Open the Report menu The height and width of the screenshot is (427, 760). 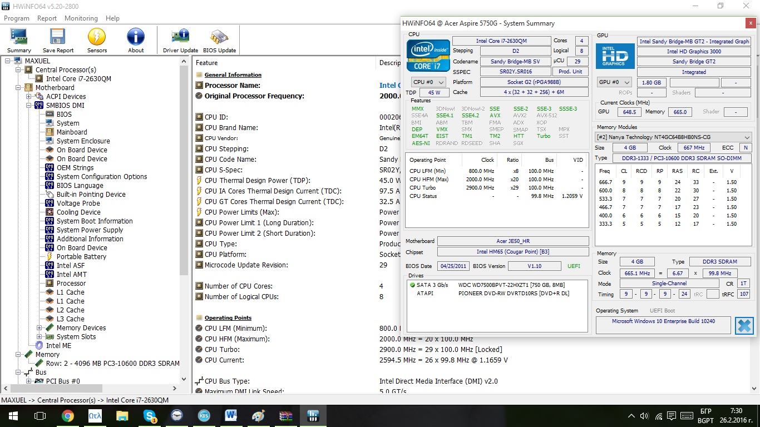(x=47, y=18)
